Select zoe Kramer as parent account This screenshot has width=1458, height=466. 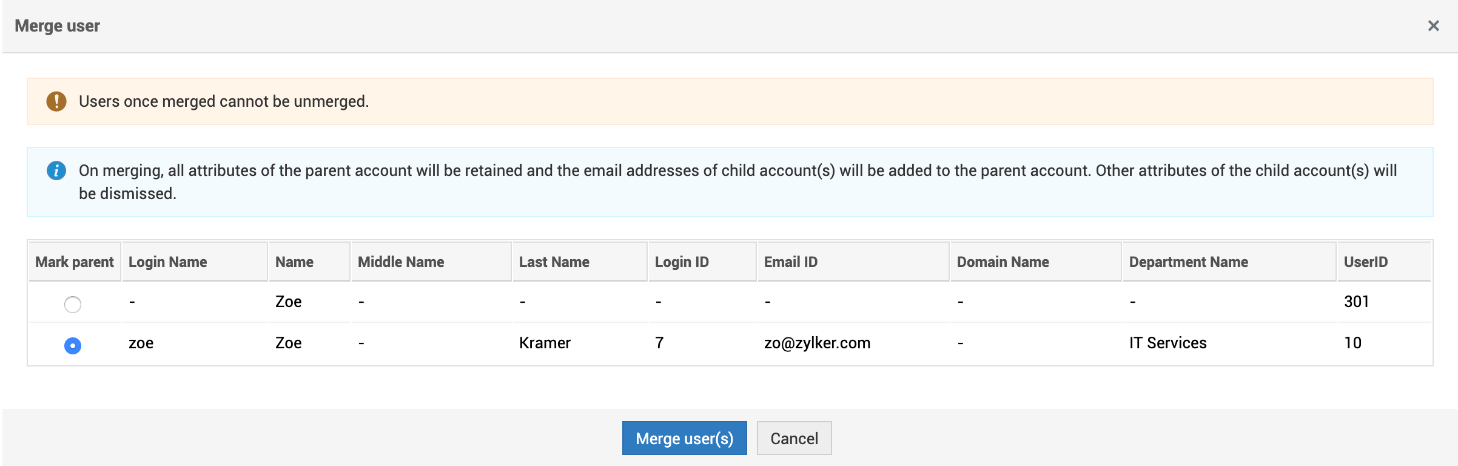[x=73, y=345]
